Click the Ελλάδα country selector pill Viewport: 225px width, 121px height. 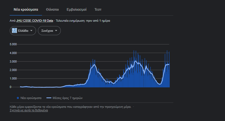coord(23,31)
